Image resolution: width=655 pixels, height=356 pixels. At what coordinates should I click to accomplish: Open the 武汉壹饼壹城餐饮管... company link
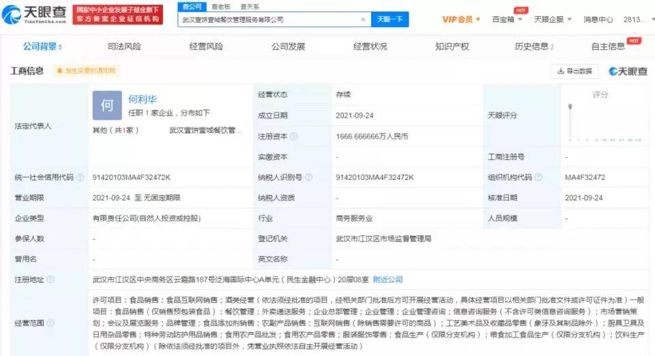coord(205,131)
